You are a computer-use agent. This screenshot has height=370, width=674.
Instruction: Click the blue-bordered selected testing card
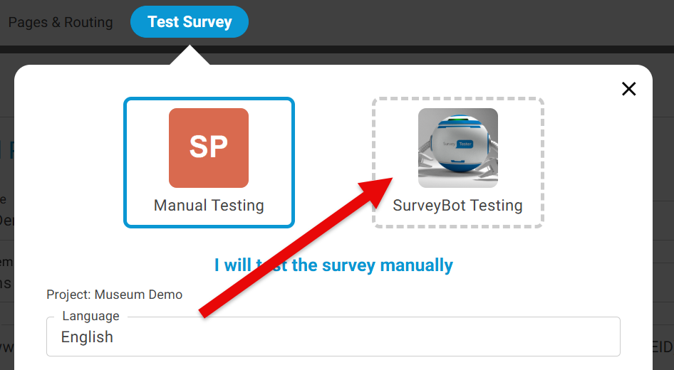(x=209, y=163)
